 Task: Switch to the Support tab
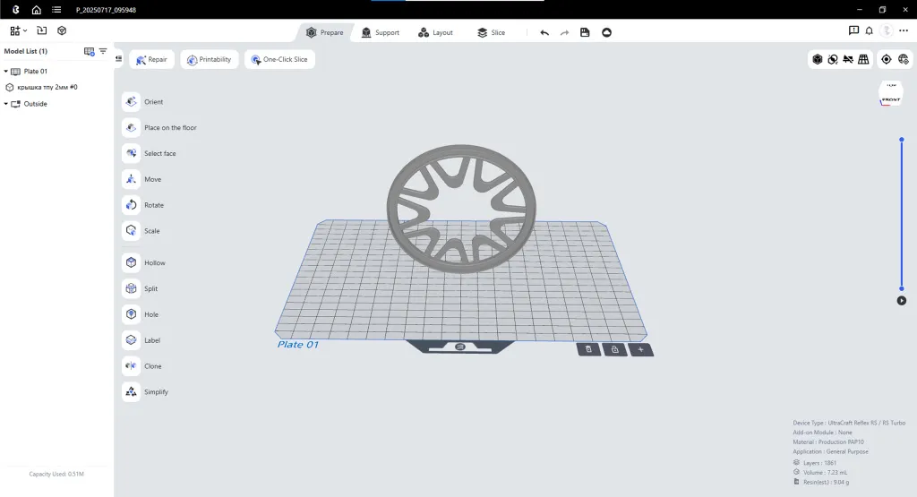point(380,32)
